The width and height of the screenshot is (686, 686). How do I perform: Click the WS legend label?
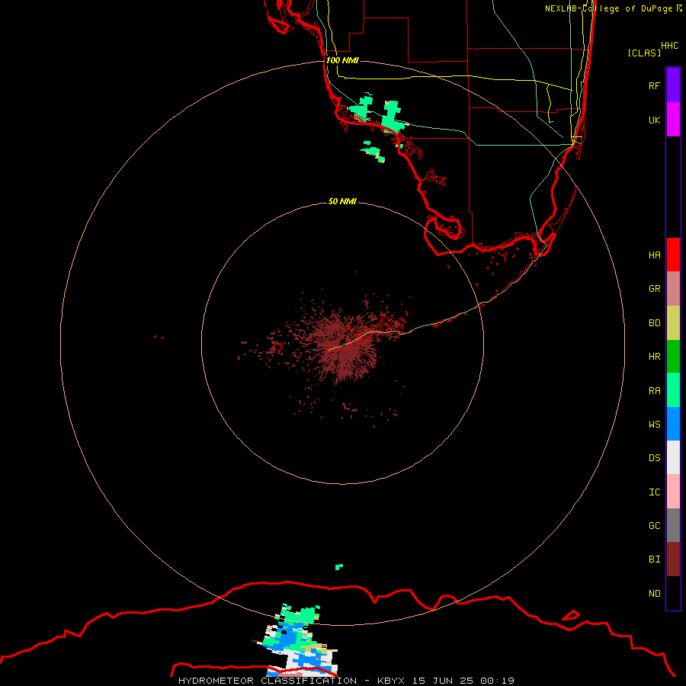click(654, 424)
